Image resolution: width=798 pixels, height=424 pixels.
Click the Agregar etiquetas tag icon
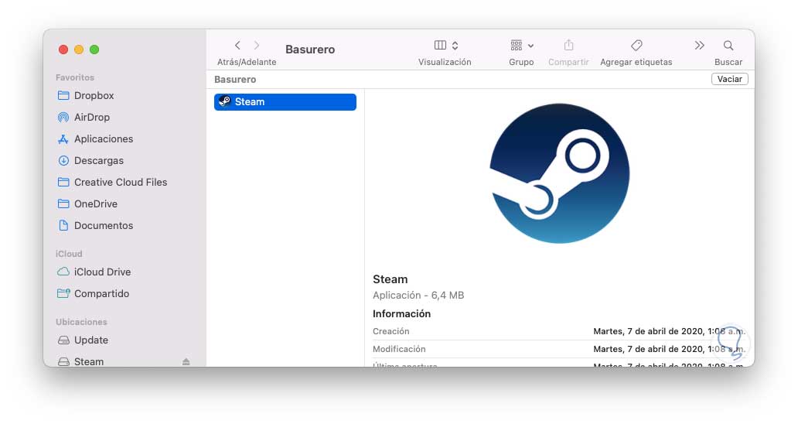click(636, 46)
